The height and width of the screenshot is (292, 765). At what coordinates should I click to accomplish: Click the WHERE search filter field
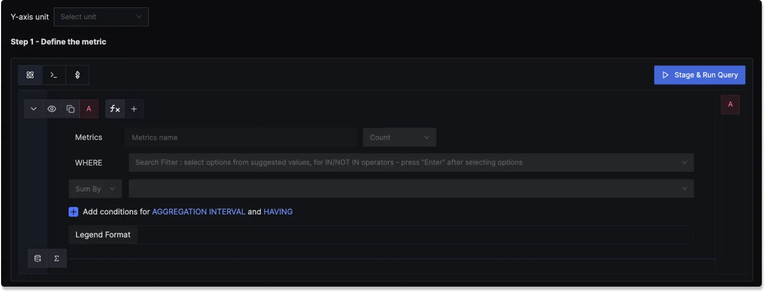point(411,162)
